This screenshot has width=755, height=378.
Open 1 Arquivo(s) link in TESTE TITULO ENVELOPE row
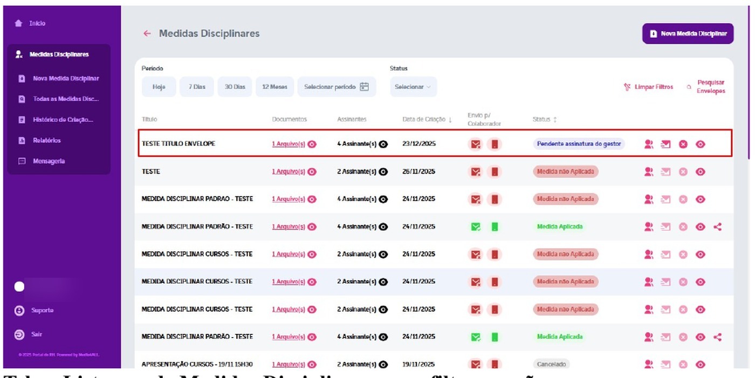(289, 144)
